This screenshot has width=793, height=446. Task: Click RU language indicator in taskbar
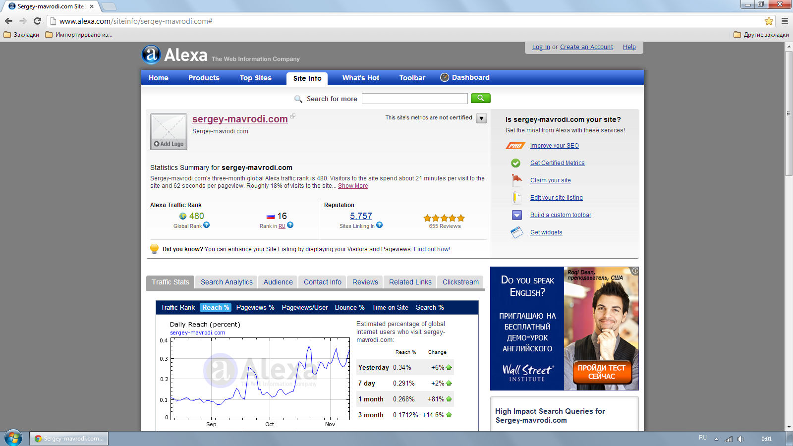(703, 438)
